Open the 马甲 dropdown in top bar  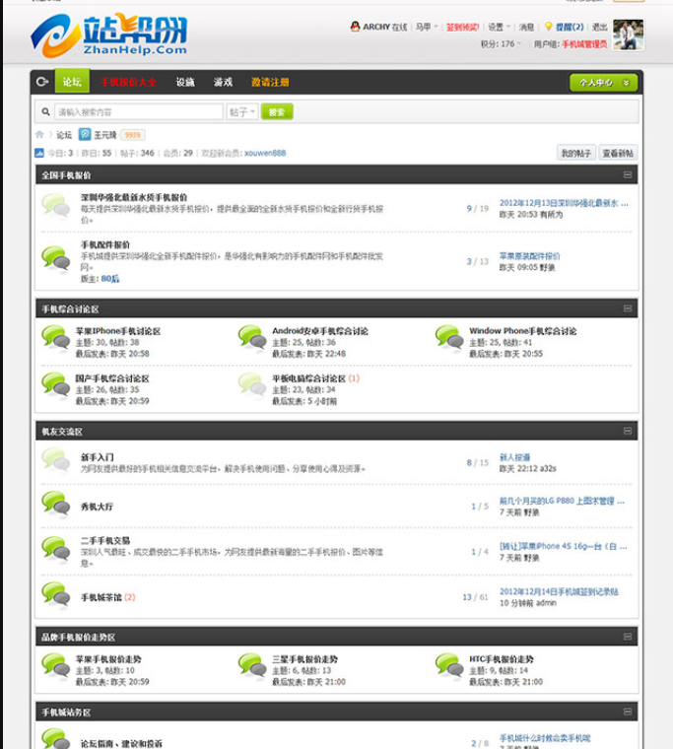coord(426,27)
